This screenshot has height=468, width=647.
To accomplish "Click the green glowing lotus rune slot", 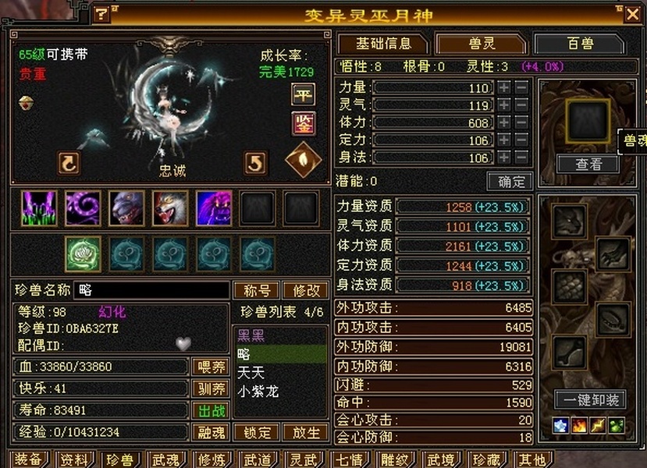I will [x=83, y=254].
